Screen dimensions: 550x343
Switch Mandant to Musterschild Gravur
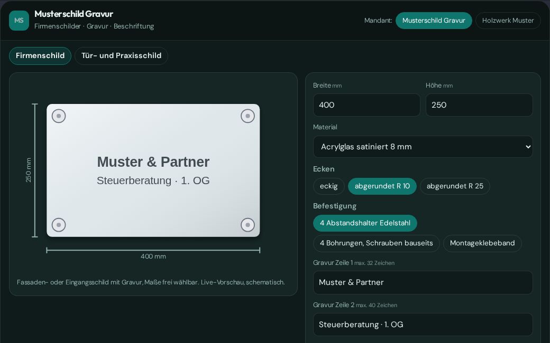pyautogui.click(x=434, y=21)
